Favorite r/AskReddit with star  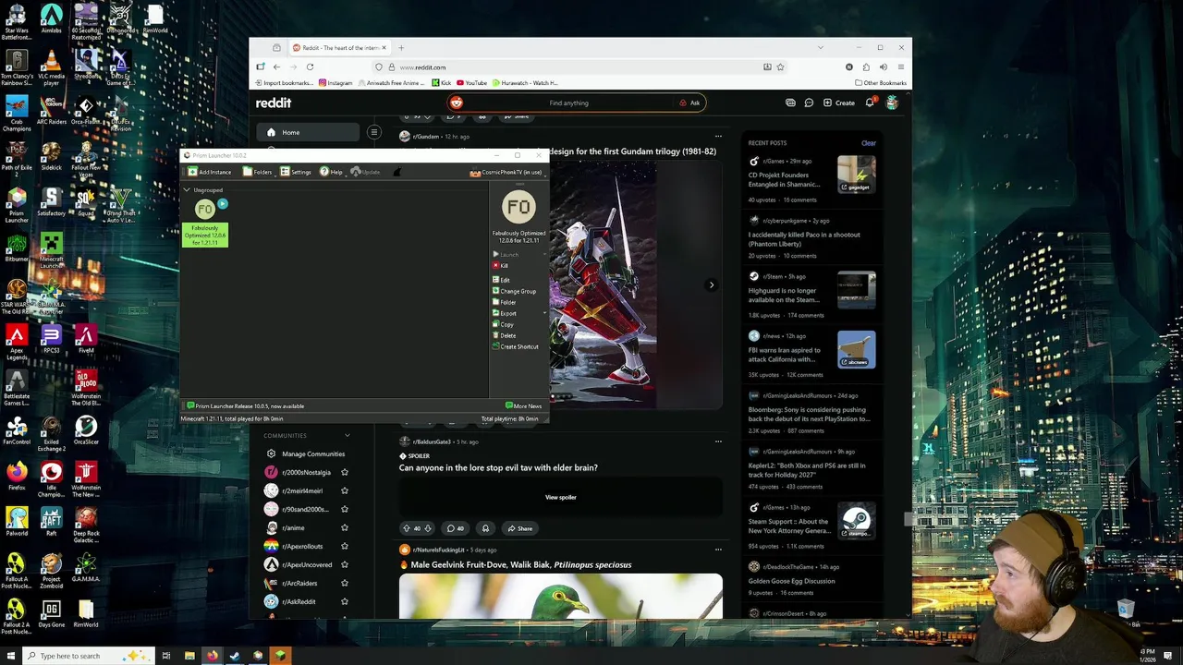click(x=345, y=601)
